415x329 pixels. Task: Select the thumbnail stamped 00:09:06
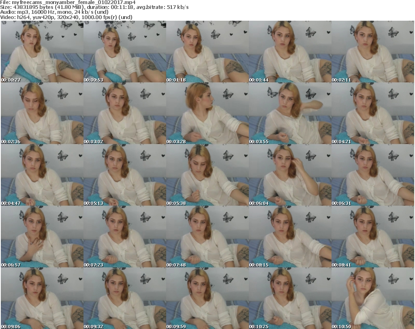click(42, 298)
